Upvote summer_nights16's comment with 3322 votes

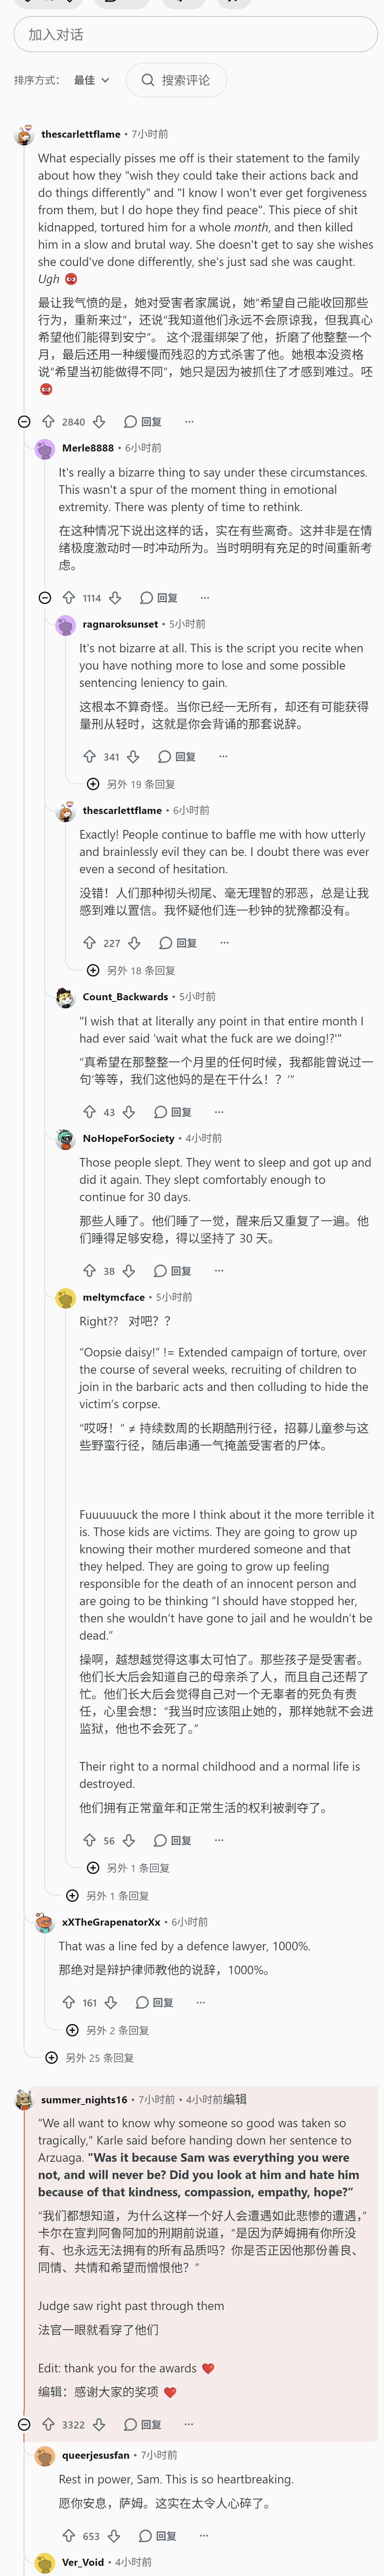tap(48, 2424)
